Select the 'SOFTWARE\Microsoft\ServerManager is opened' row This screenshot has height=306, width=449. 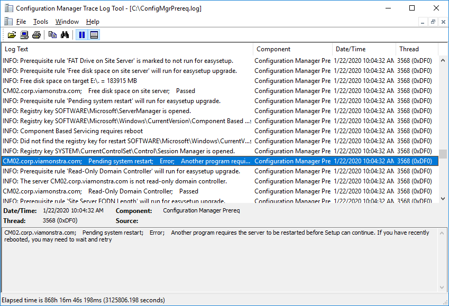coord(220,111)
